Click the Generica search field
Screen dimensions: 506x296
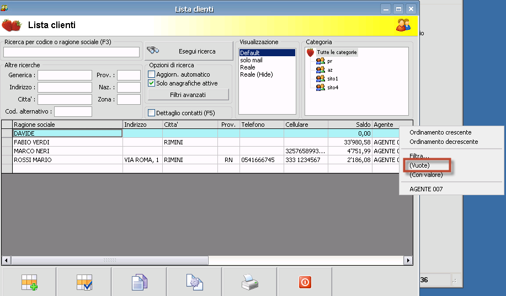65,75
